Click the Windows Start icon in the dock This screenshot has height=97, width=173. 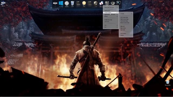tap(61, 3)
